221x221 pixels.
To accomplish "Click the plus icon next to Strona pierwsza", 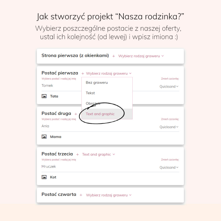I will 114,56.
